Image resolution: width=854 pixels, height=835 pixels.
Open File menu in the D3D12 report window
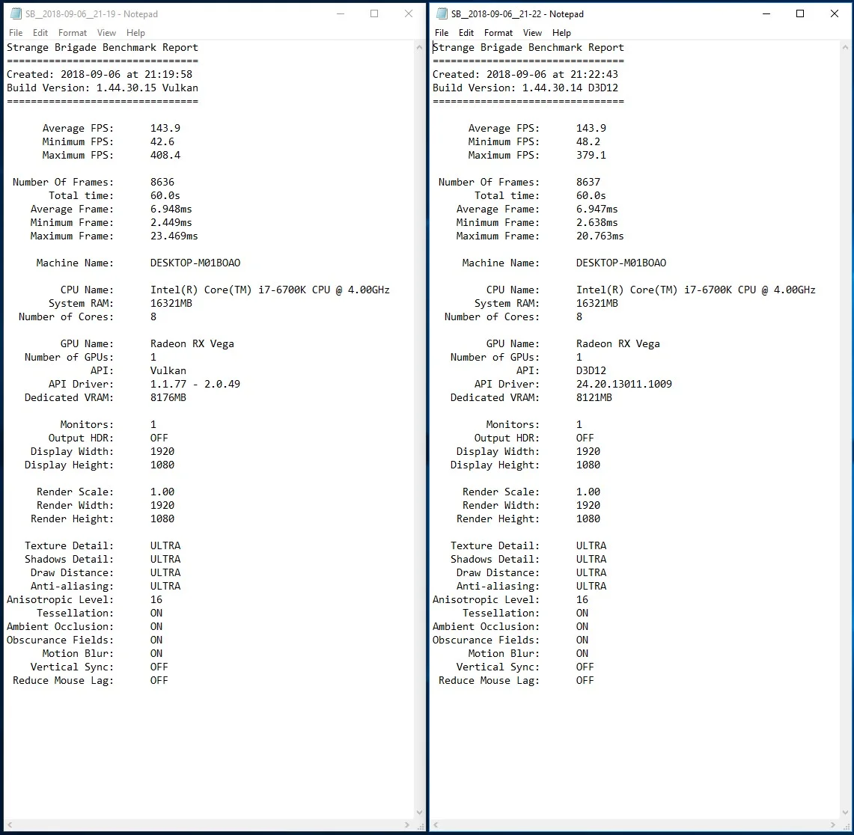pyautogui.click(x=442, y=33)
